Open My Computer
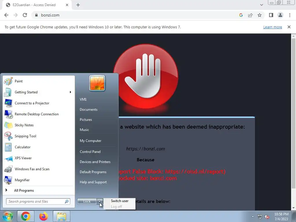 click(x=90, y=141)
